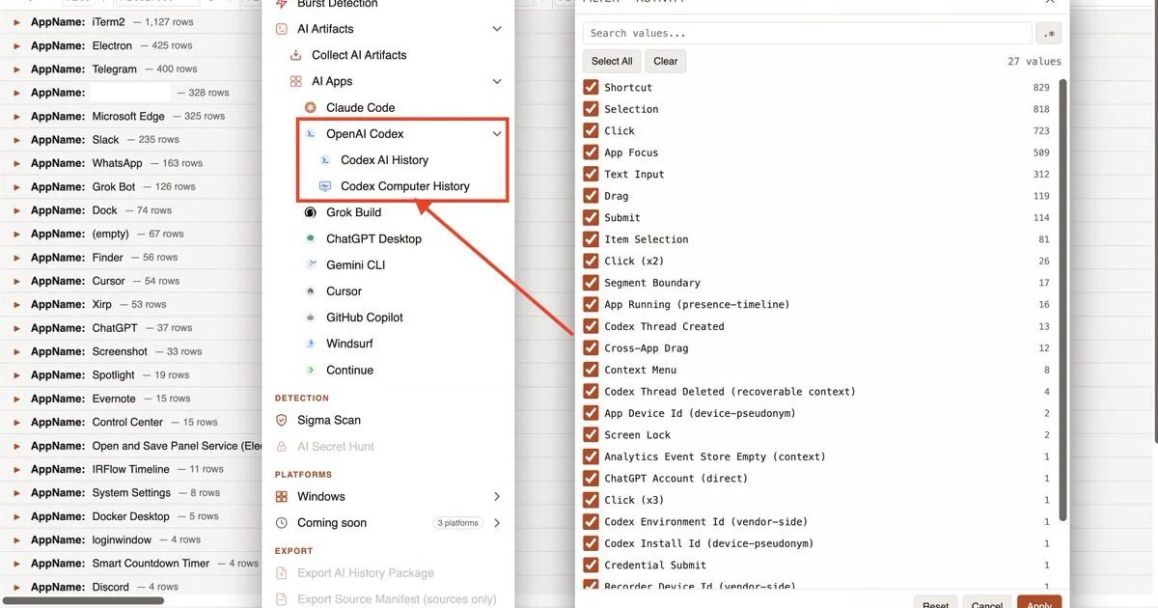The height and width of the screenshot is (608, 1158).
Task: Uncheck Credential Submit checkbox
Action: tap(592, 565)
